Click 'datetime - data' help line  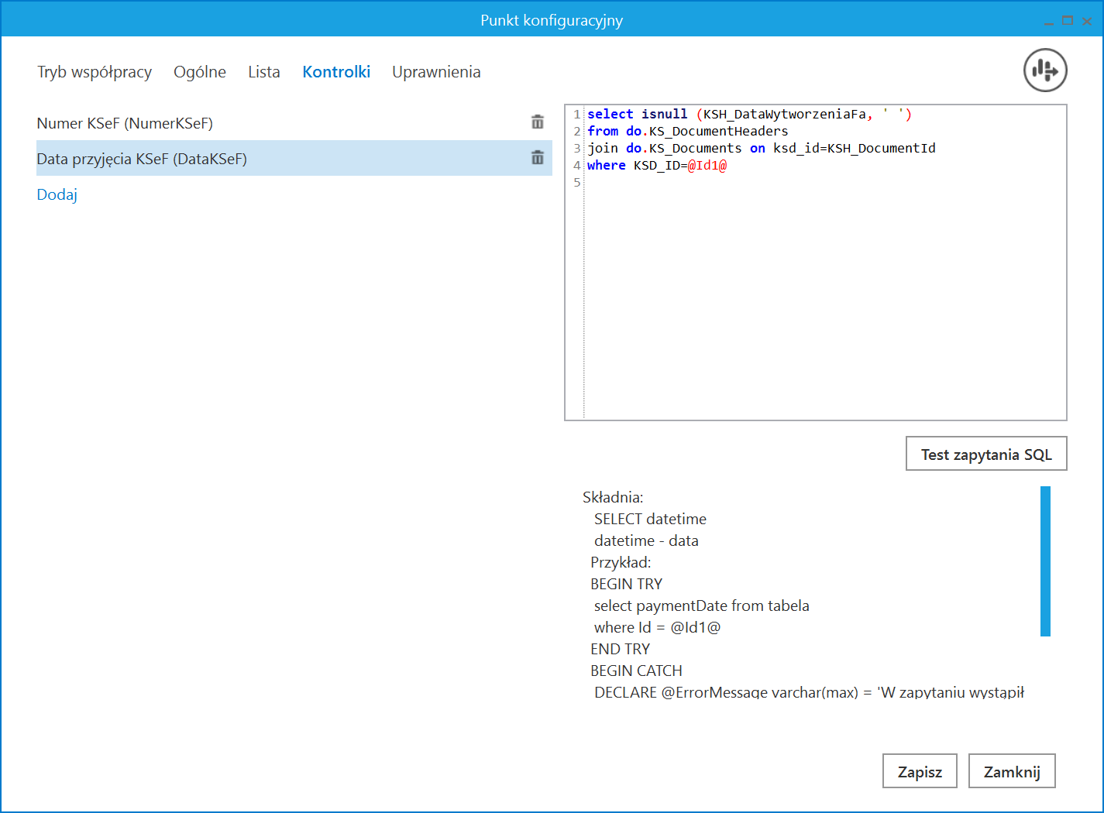click(646, 540)
